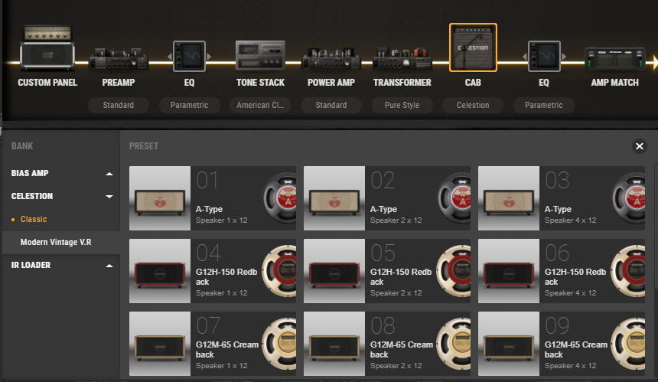Viewport: 658px width, 382px height.
Task: Open the second EQ 'Parametric' selector
Action: [x=544, y=105]
